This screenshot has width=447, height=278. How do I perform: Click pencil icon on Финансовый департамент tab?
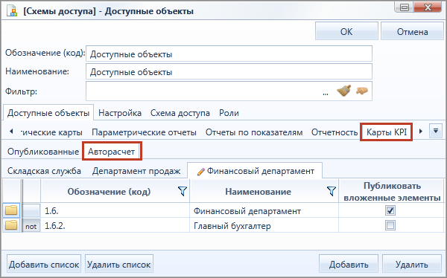coord(201,172)
